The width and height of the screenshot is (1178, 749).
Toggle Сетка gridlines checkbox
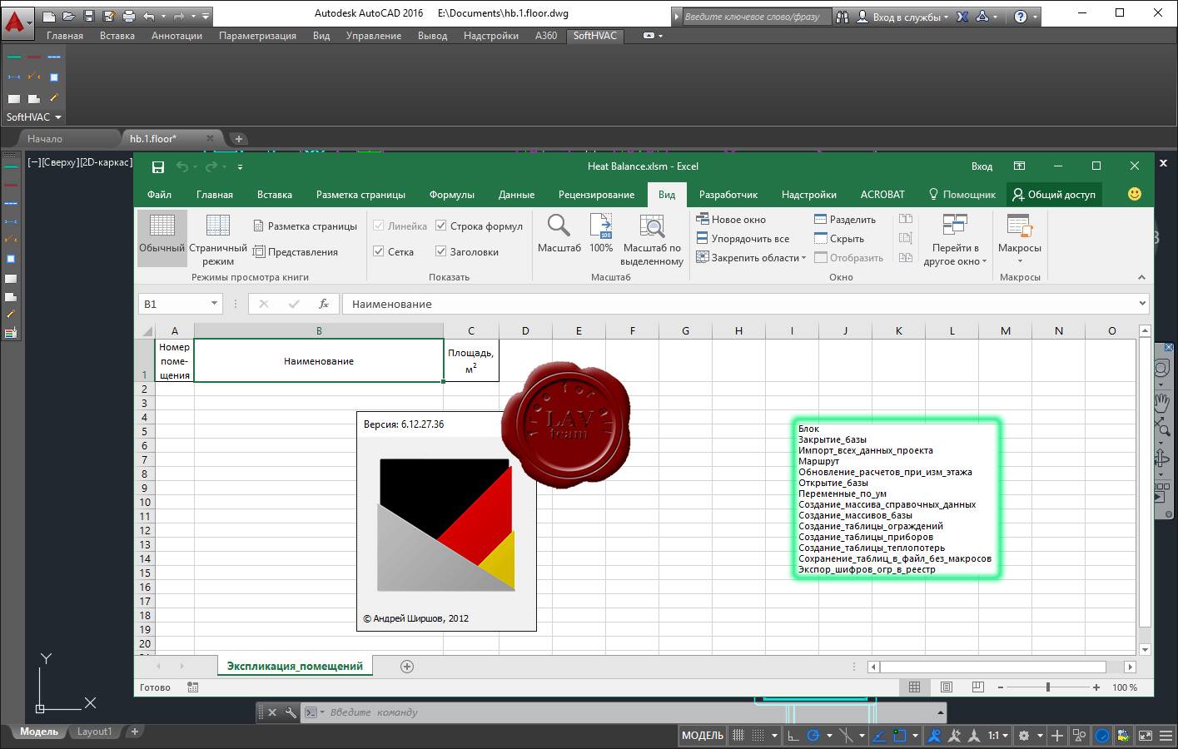tap(379, 251)
